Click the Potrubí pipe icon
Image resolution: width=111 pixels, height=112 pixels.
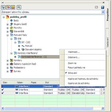pos(23,46)
